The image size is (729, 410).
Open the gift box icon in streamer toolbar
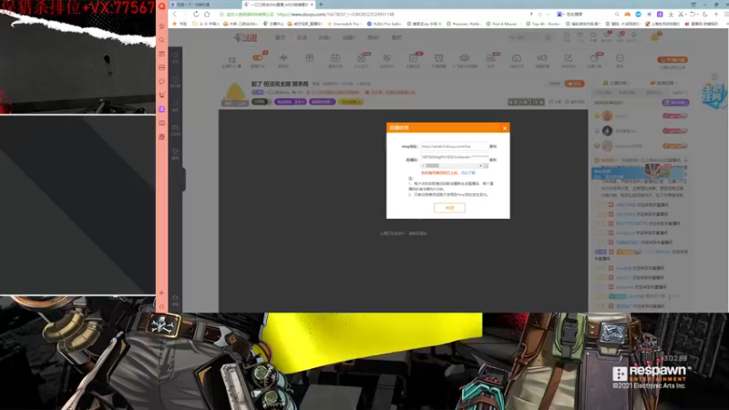[x=310, y=58]
